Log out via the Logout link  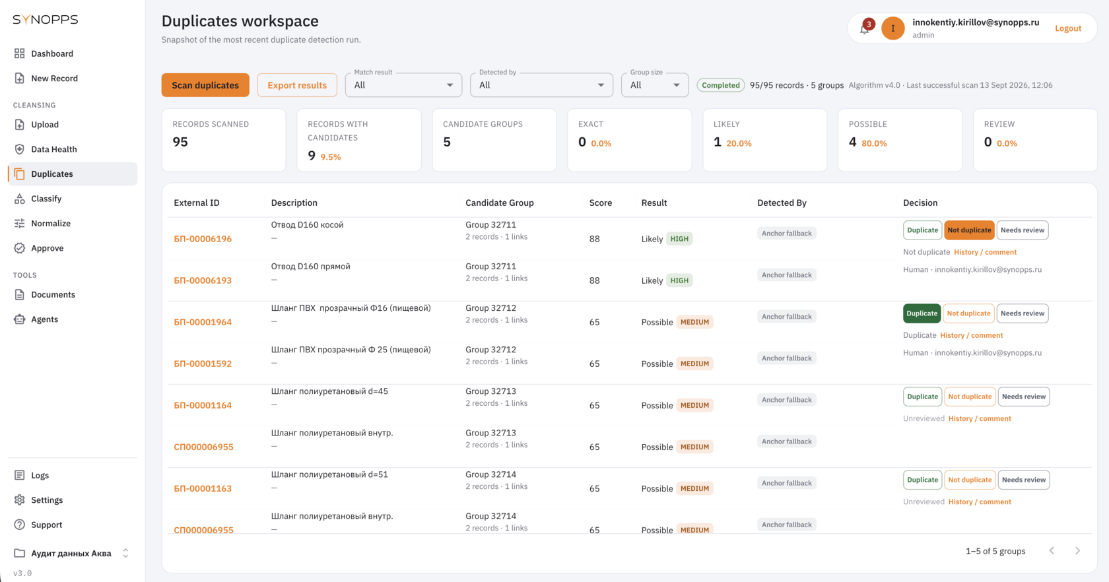click(1068, 28)
